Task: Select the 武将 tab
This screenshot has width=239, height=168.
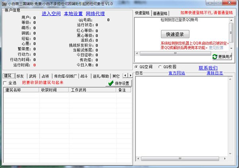Action: [x=33, y=76]
